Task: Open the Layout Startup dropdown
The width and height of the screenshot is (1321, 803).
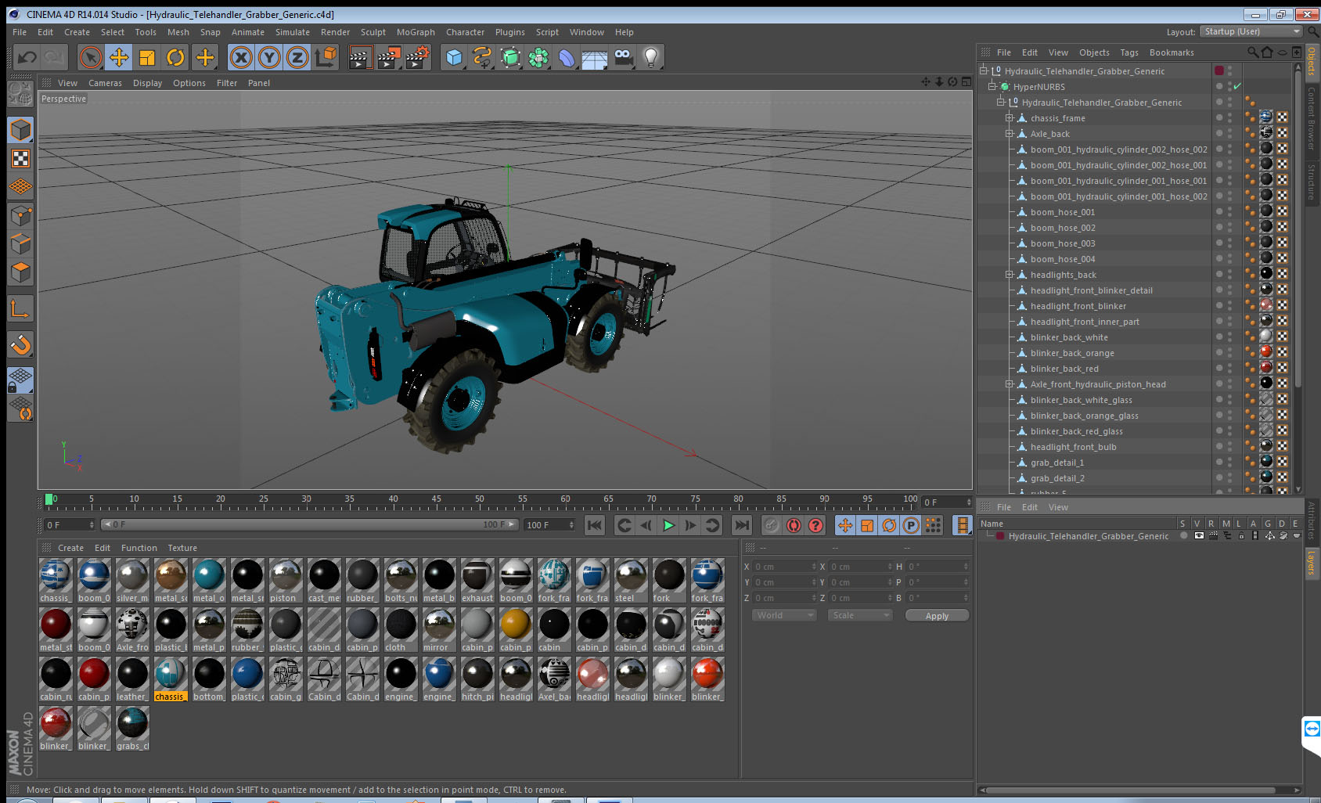Action: [1251, 31]
